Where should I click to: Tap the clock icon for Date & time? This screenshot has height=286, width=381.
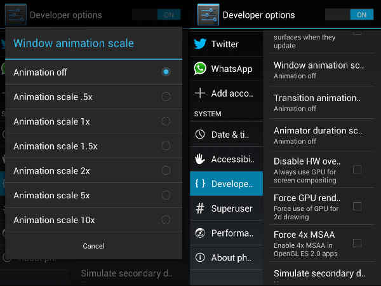[201, 134]
